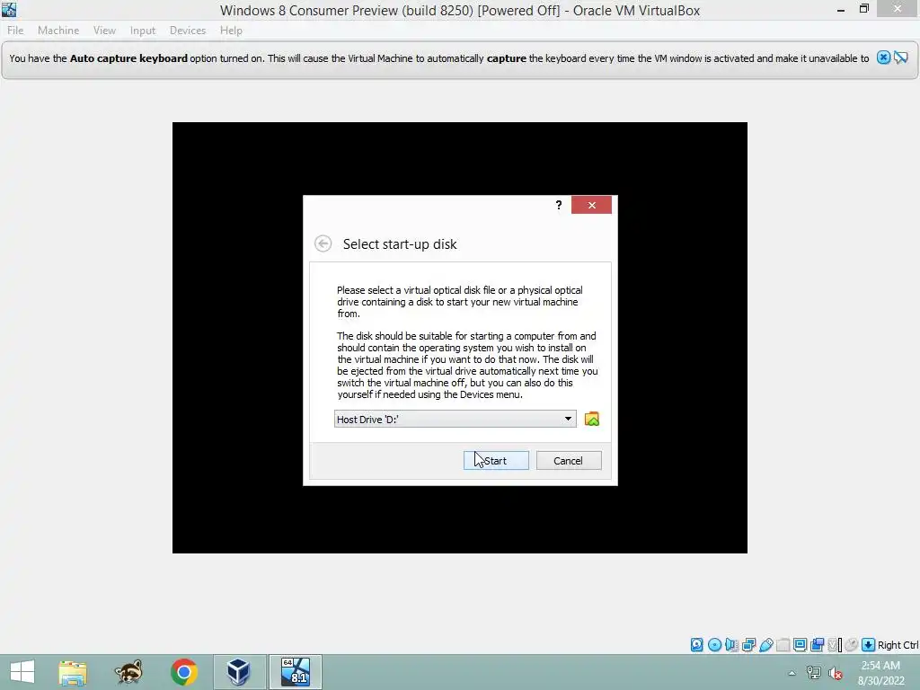Click the virtualization 'V' status icon
This screenshot has height=690, width=920.
(x=835, y=645)
